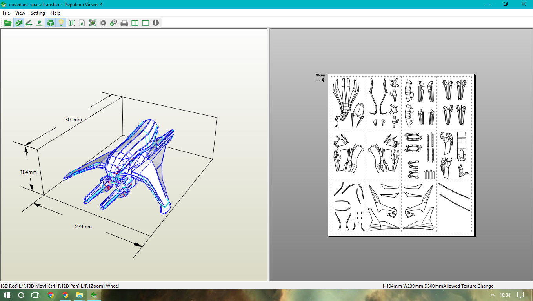
Task: Click the folded map pattern icon
Action: (71, 23)
